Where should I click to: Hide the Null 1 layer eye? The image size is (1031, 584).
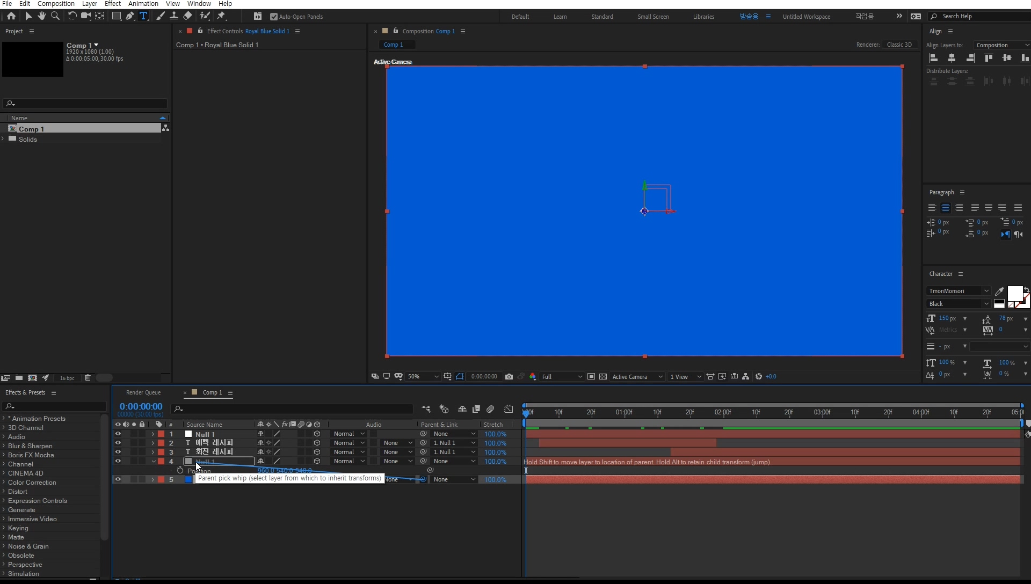coord(118,434)
